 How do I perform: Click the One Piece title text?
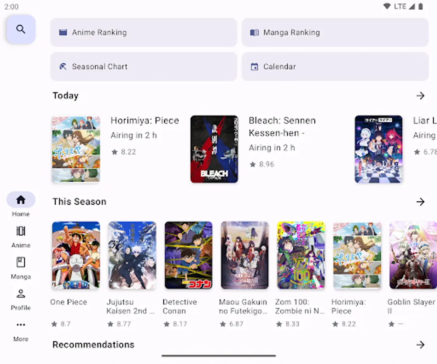point(68,302)
